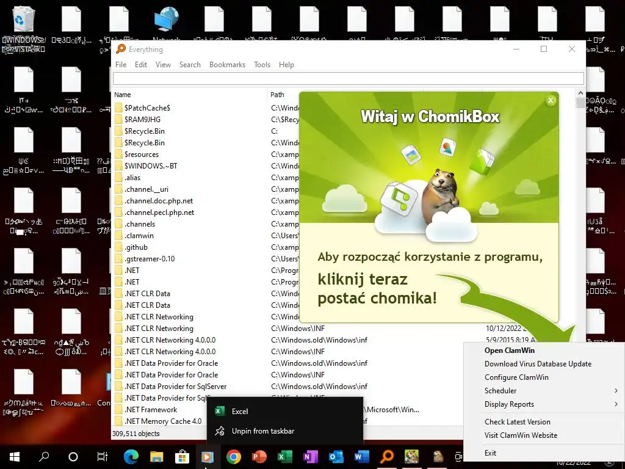Select the Recycle Bin desktop icon
Viewport: 625px width, 469px height.
coord(24,24)
